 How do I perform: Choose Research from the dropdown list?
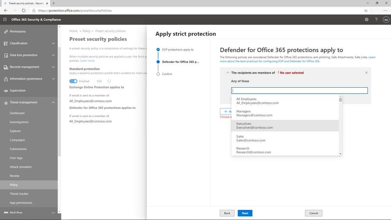point(285,150)
